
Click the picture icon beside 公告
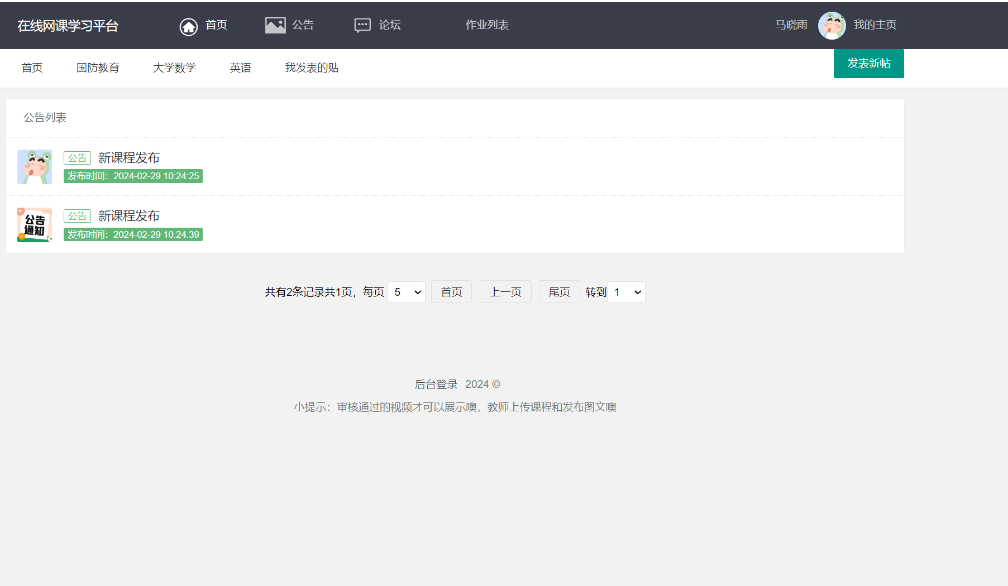275,25
